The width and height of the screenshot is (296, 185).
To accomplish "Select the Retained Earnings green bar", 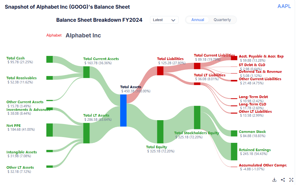I will tap(234, 151).
